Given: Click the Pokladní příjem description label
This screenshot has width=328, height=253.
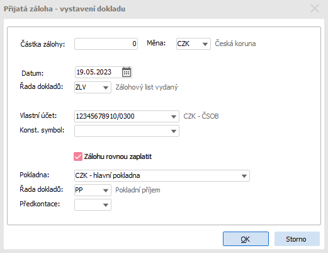Looking at the screenshot, I should click(x=138, y=190).
